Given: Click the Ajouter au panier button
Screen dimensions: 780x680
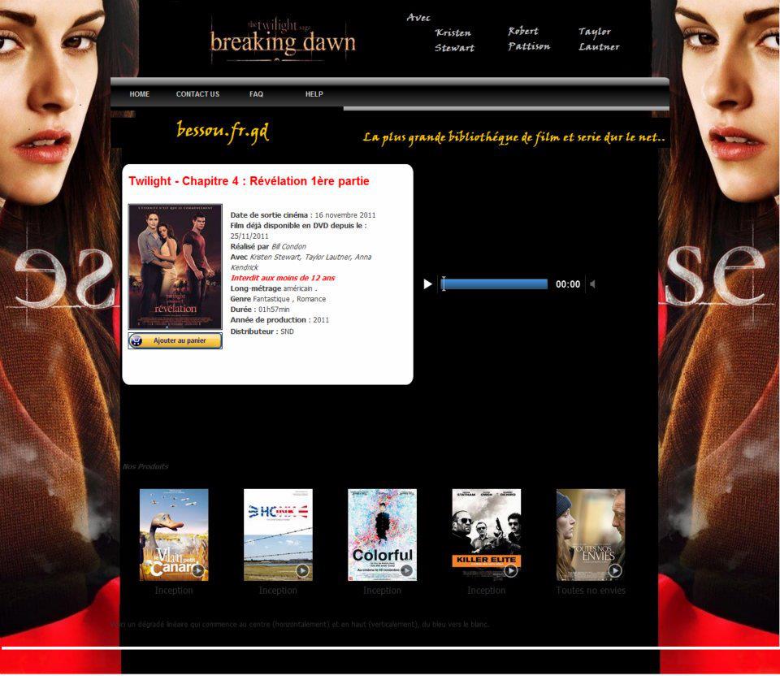Looking at the screenshot, I should tap(175, 340).
